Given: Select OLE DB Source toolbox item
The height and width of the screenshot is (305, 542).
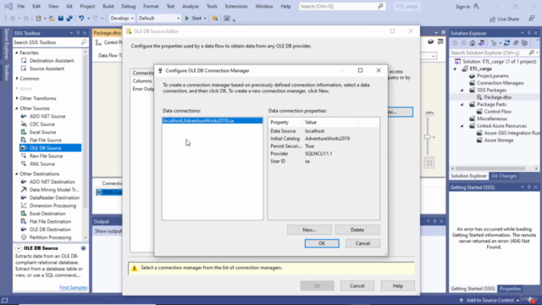Looking at the screenshot, I should (51, 148).
